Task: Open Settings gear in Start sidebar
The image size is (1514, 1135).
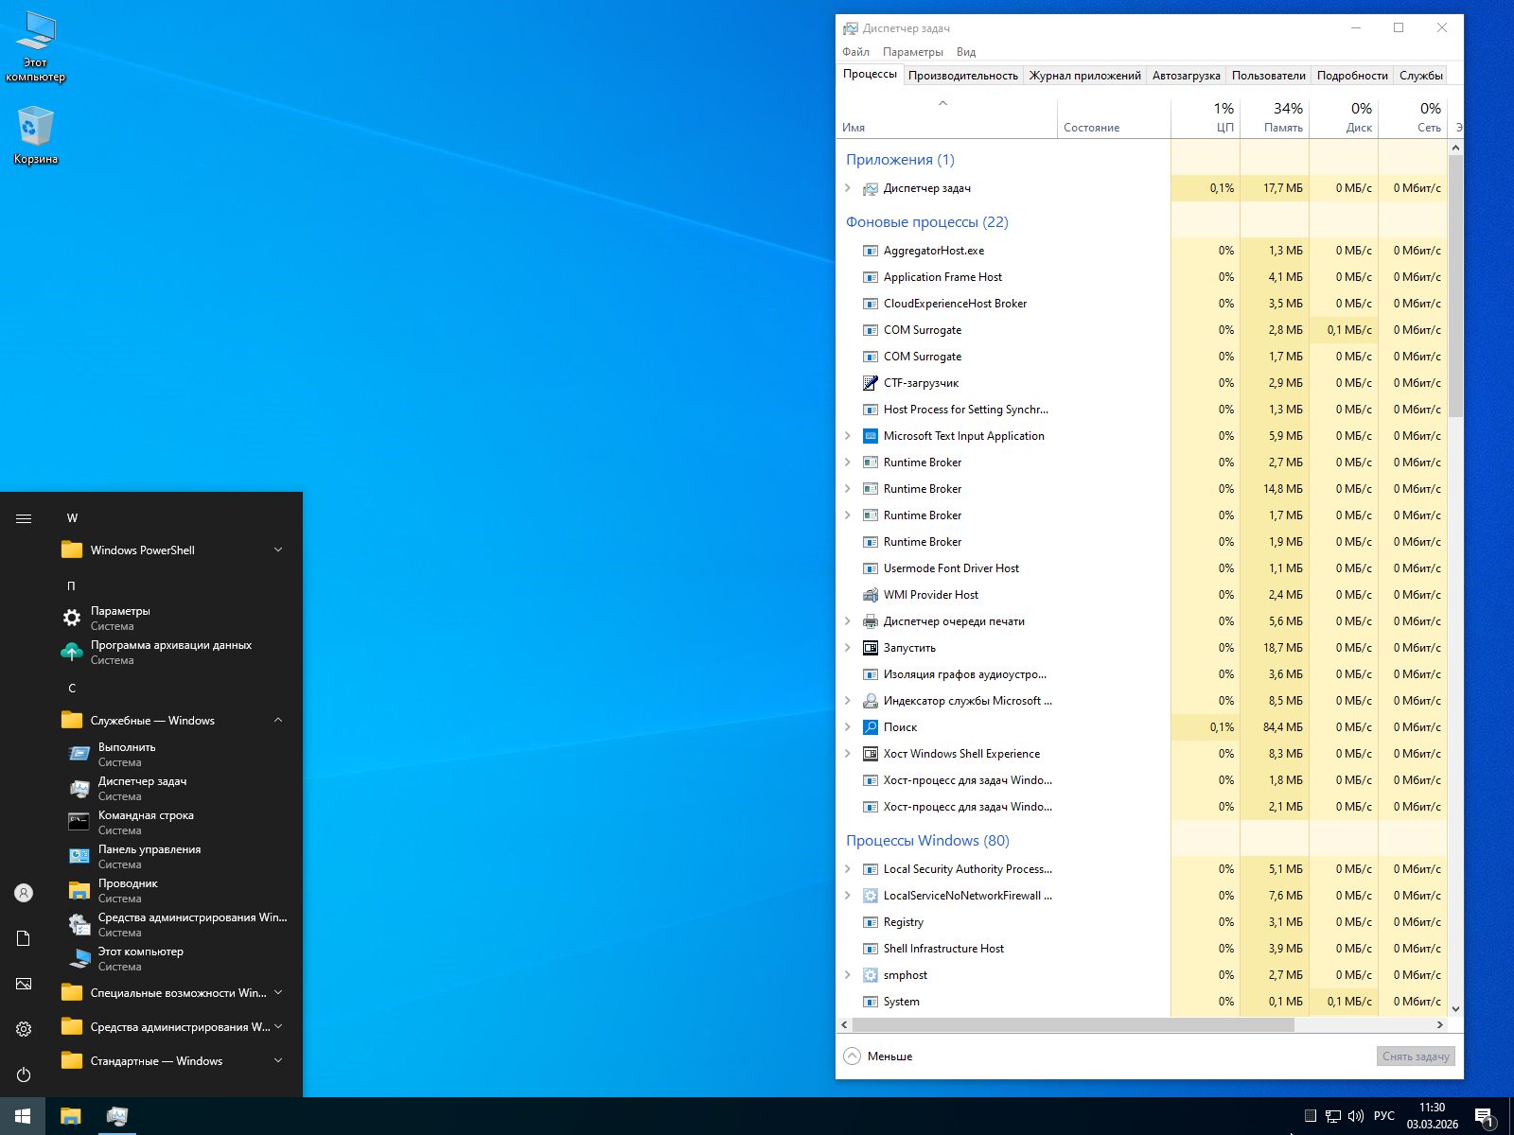Action: (x=24, y=1029)
